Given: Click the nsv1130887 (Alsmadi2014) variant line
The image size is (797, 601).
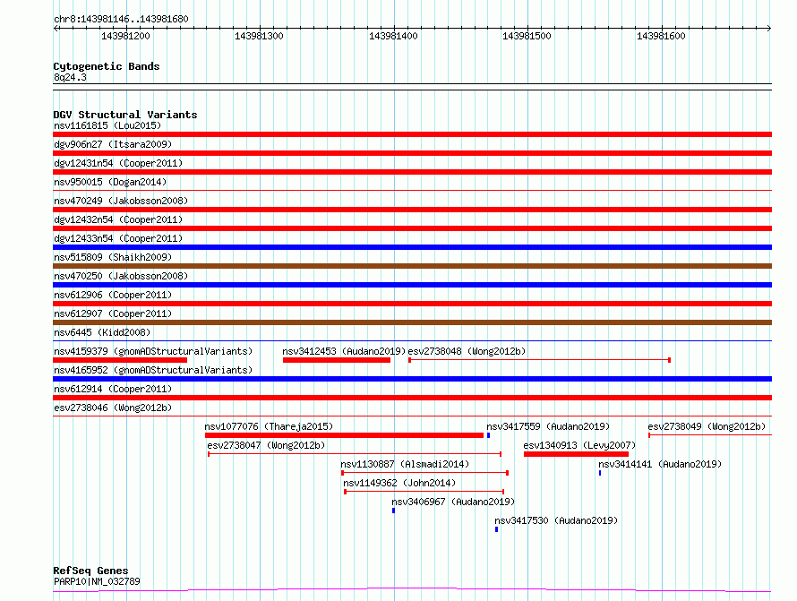Looking at the screenshot, I should [x=424, y=473].
